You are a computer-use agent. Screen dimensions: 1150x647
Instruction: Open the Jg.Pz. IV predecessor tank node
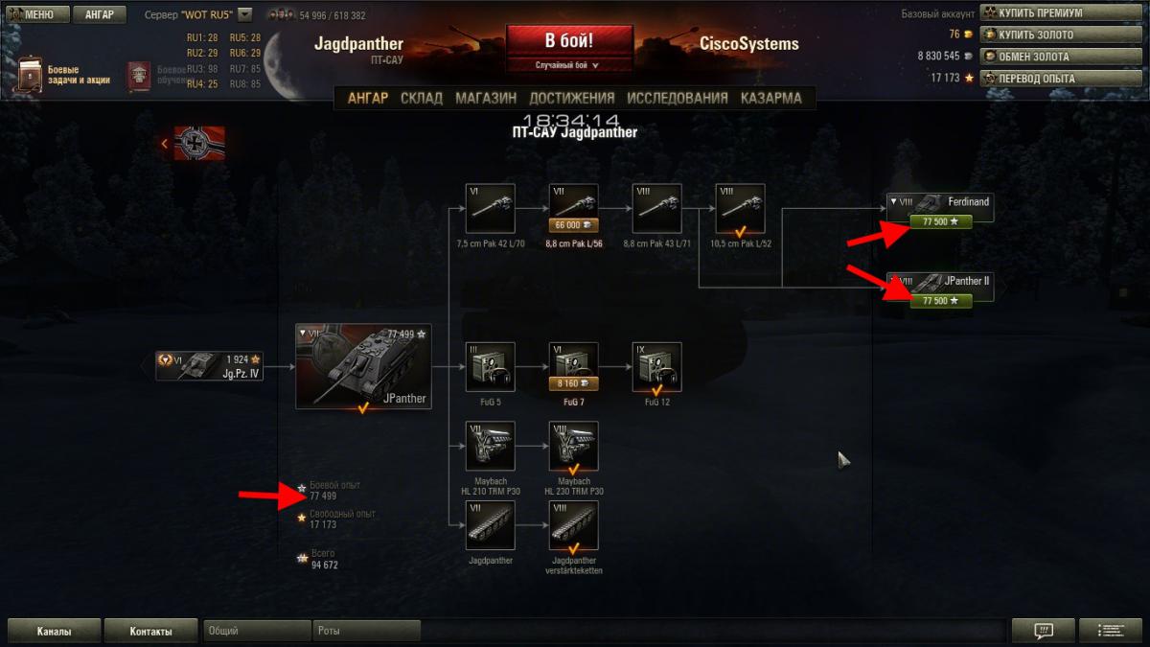(x=210, y=365)
